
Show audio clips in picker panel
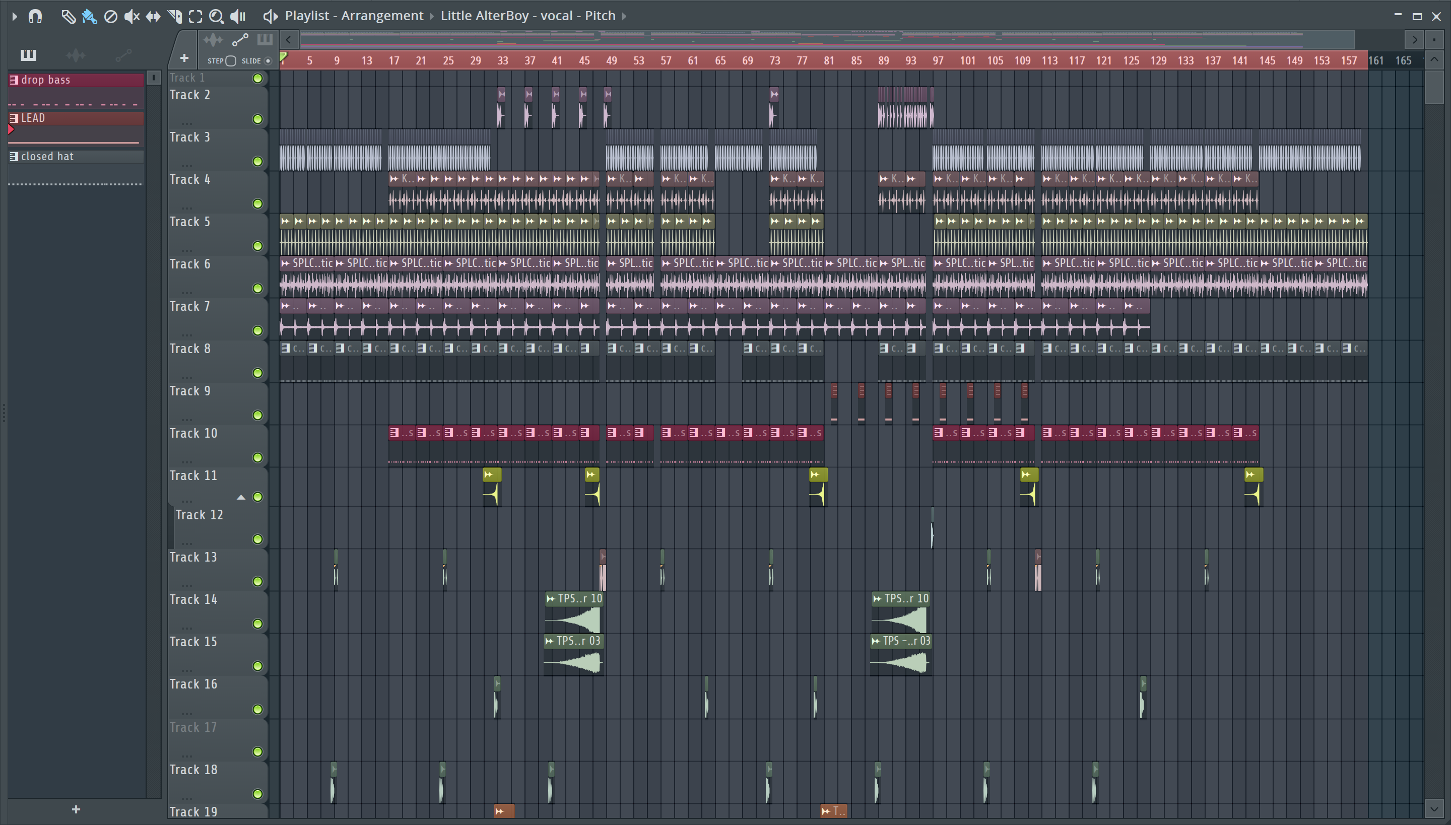coord(76,55)
